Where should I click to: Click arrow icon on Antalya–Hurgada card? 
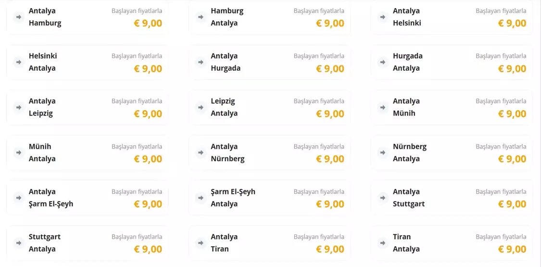201,62
